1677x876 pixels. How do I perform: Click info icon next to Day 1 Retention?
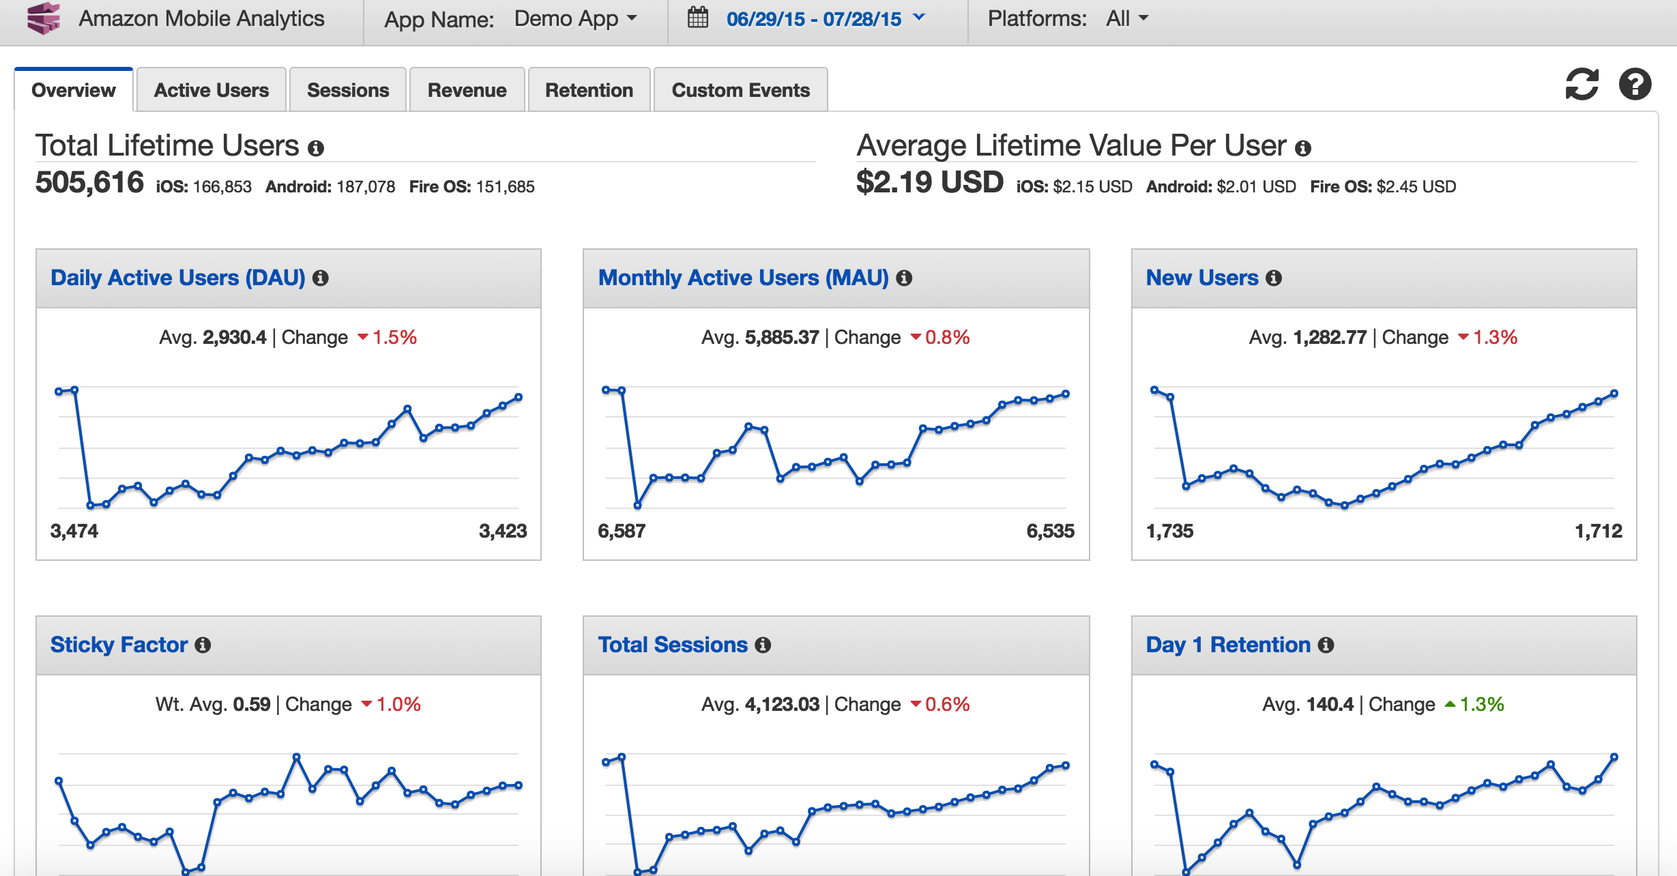tap(1326, 645)
